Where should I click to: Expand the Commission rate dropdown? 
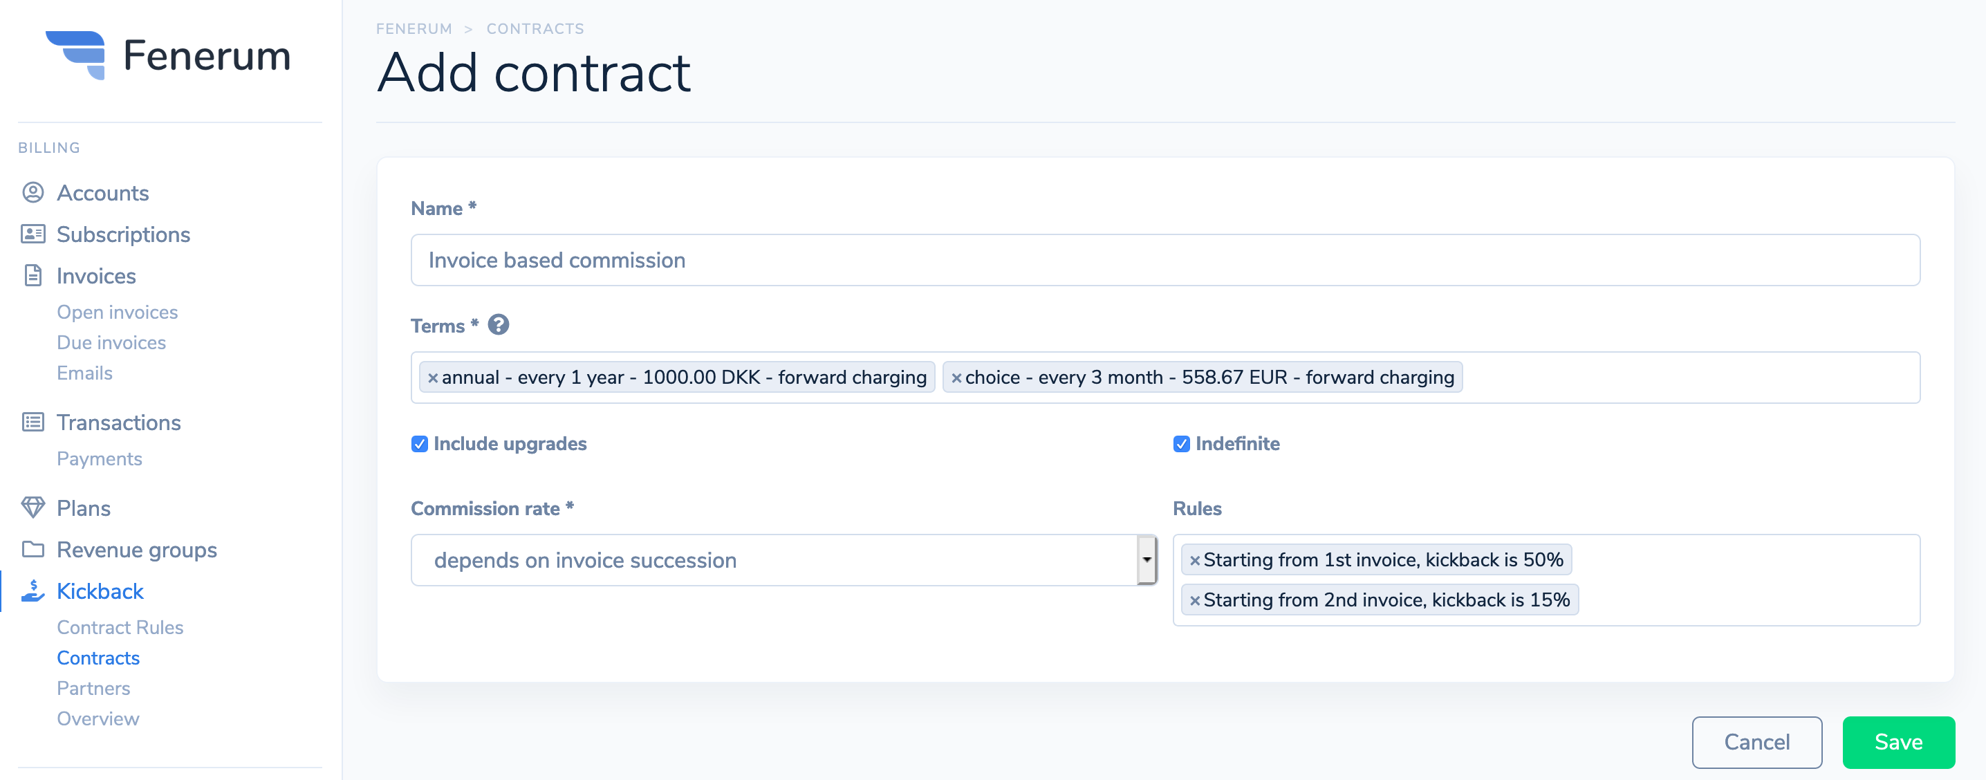[1147, 559]
